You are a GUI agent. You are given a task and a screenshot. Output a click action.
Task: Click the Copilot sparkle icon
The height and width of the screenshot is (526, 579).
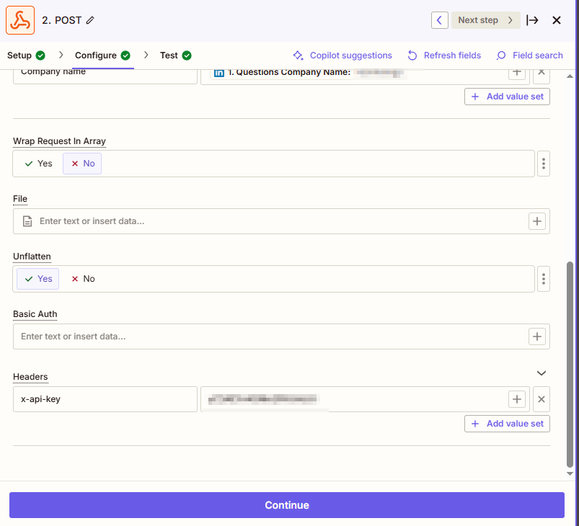[x=298, y=55]
